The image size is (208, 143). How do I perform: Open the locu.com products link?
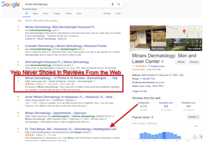[x=160, y=82]
